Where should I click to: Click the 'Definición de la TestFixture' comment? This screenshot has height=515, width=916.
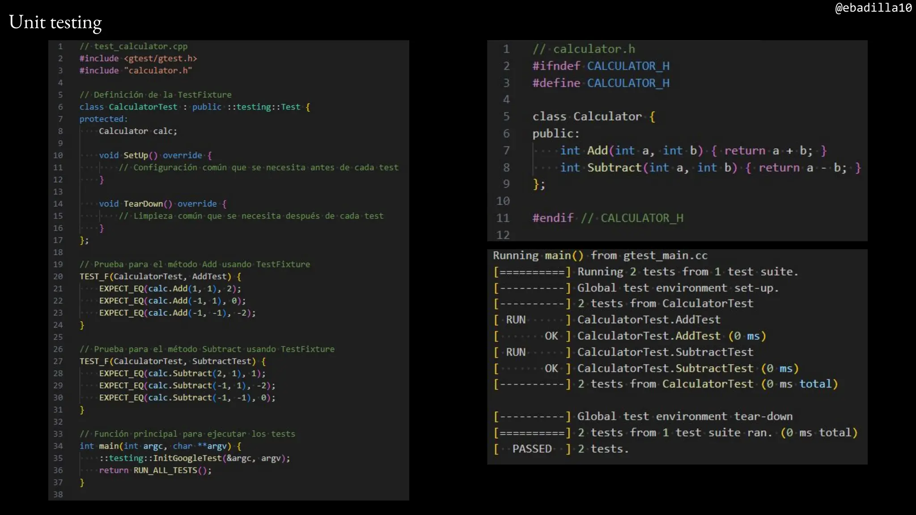155,94
